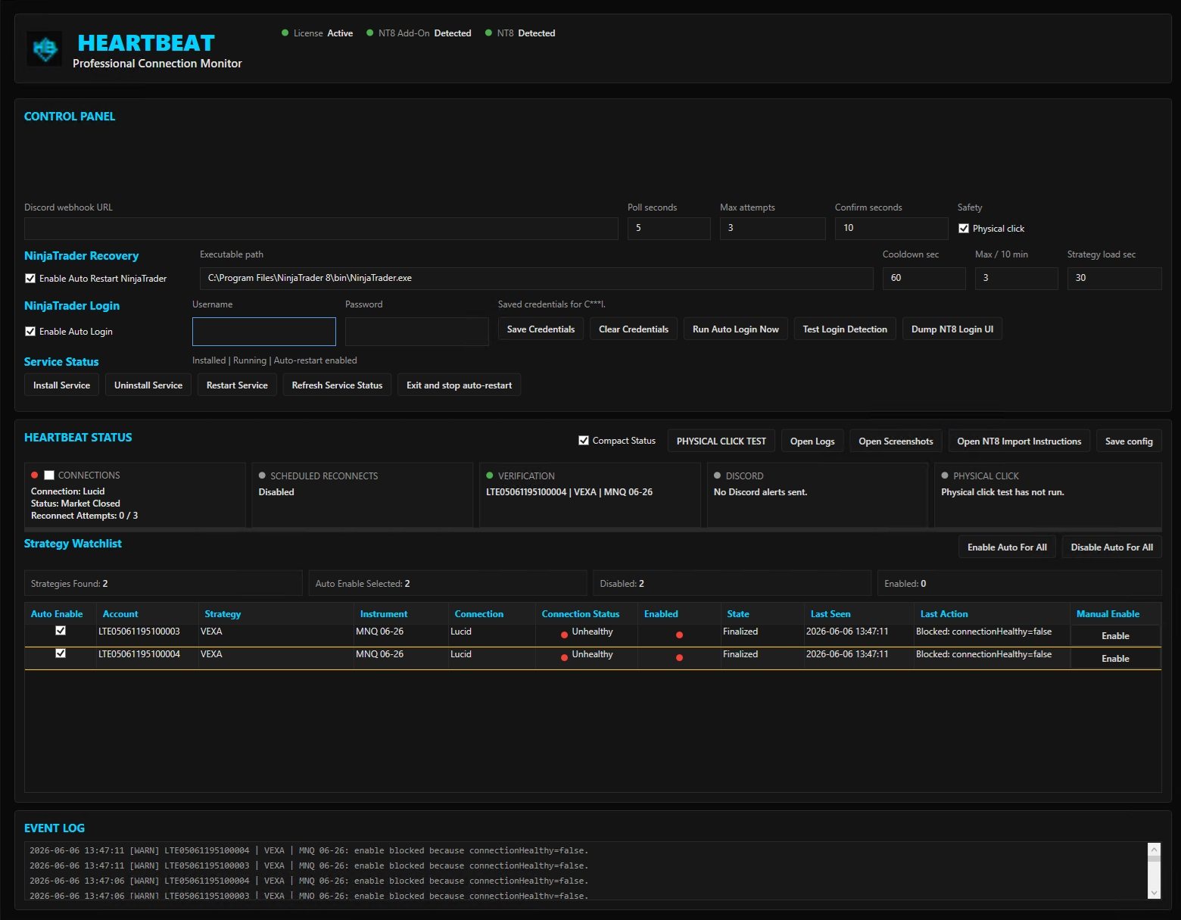Click the Discord webhook URL field
This screenshot has height=920, width=1181.
pyautogui.click(x=321, y=229)
